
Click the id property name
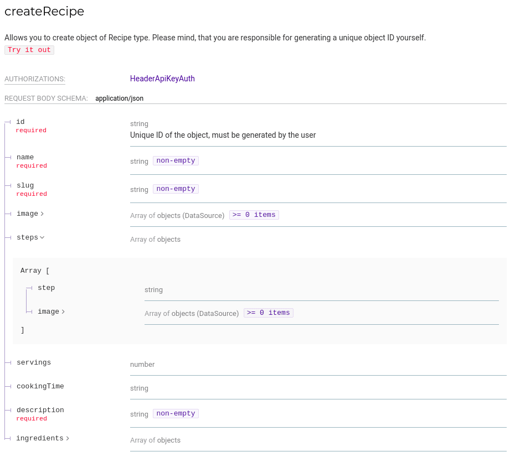click(x=20, y=122)
